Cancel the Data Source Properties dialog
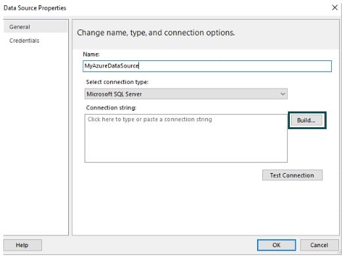This screenshot has height=257, width=343. click(319, 245)
